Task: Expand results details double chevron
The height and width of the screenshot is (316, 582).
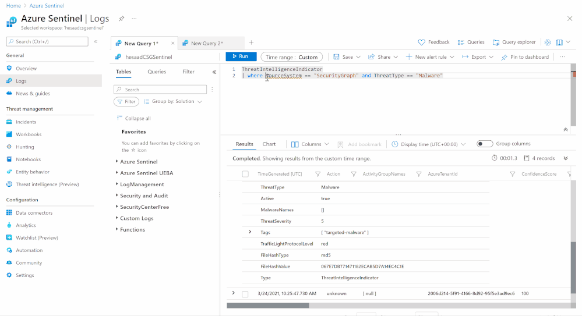Action: [565, 158]
